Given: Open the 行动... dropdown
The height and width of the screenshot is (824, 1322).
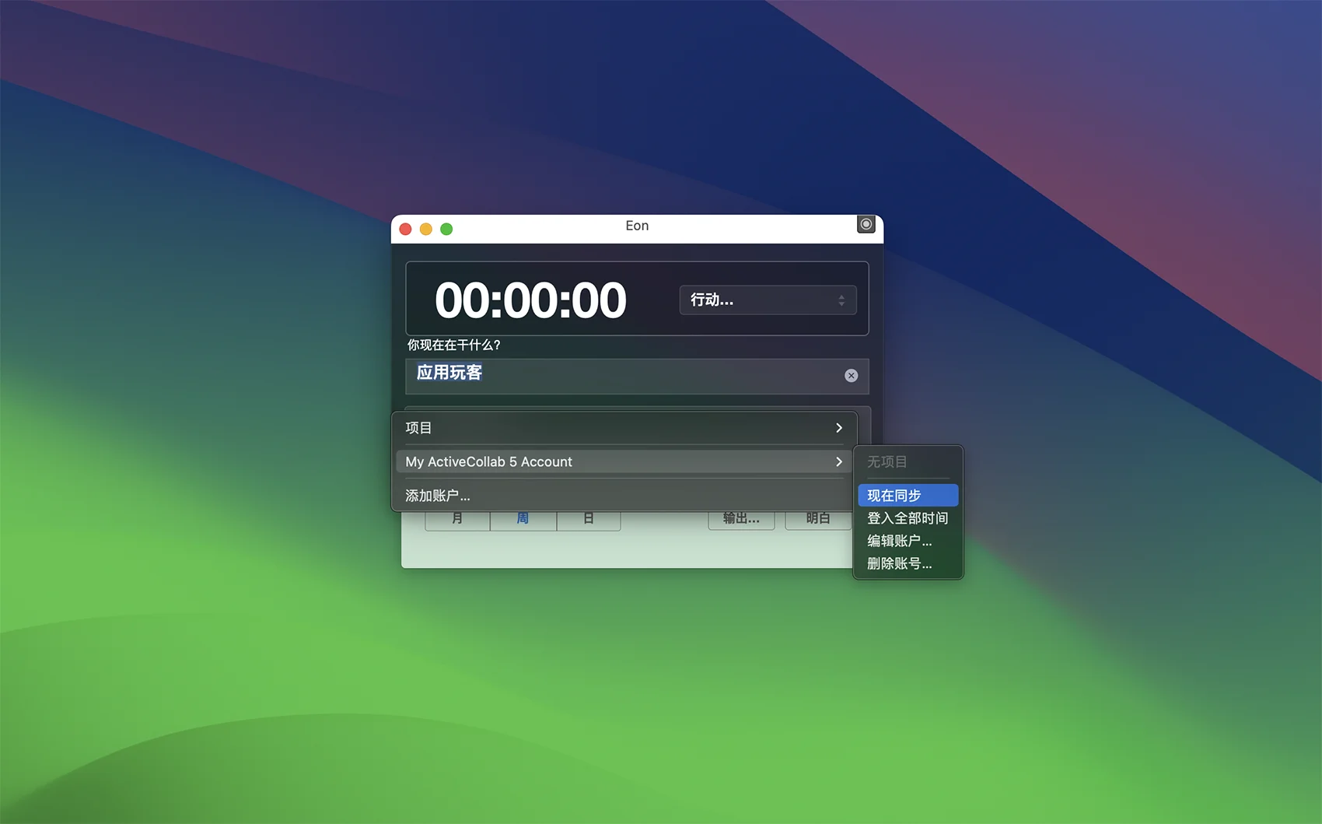Looking at the screenshot, I should click(x=768, y=300).
